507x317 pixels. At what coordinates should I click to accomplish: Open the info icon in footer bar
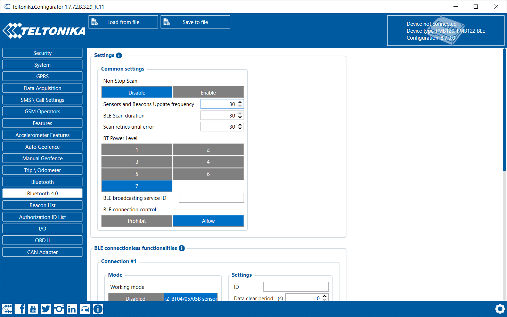[x=98, y=309]
